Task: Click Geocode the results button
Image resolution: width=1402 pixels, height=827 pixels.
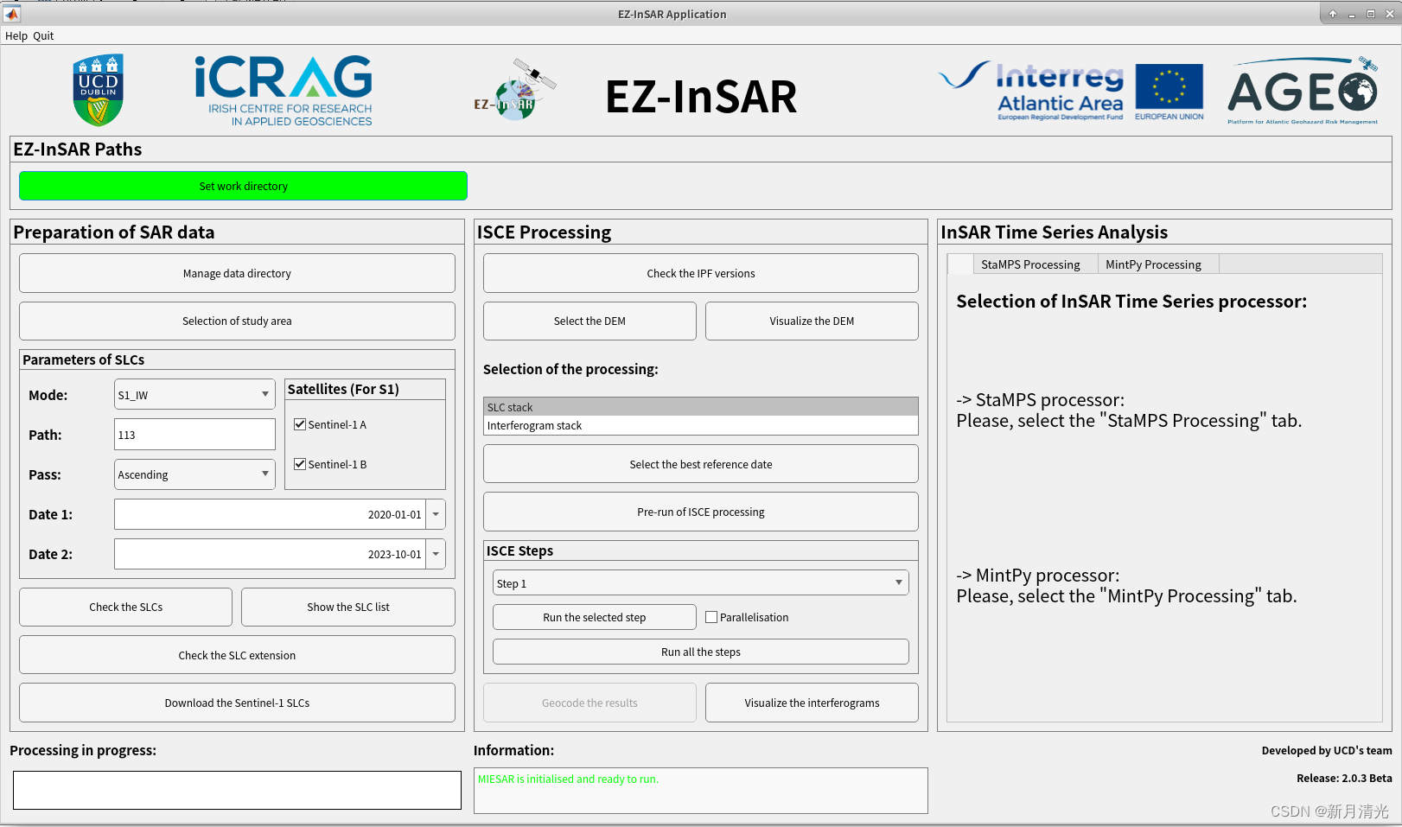Action: click(x=589, y=703)
